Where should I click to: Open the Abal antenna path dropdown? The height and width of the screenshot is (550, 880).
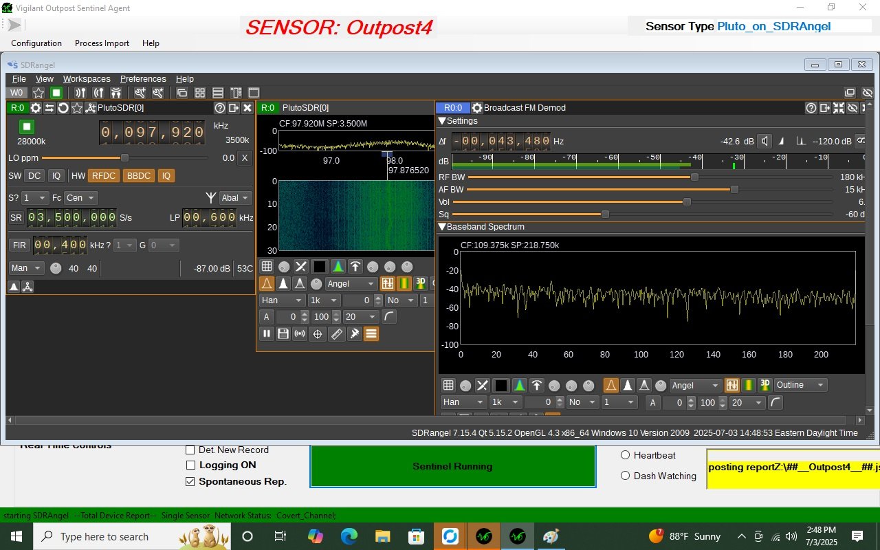[x=236, y=198]
